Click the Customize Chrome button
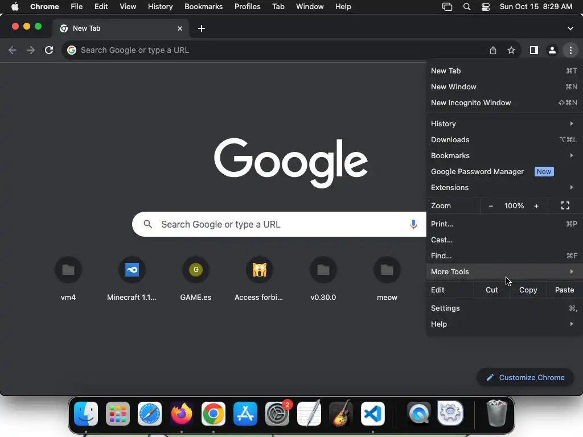Screen dimensions: 583x437 (x=525, y=378)
